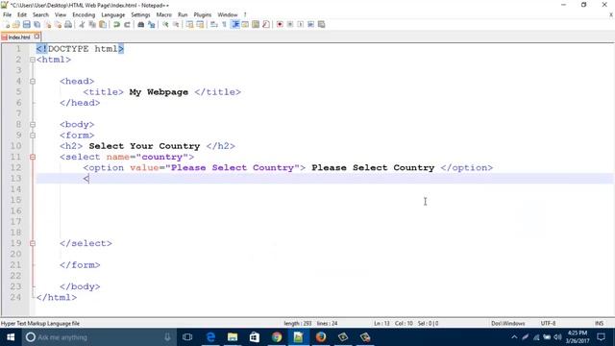This screenshot has height=346, width=615.
Task: Toggle synchronized vertical scrolling
Action: click(x=190, y=24)
